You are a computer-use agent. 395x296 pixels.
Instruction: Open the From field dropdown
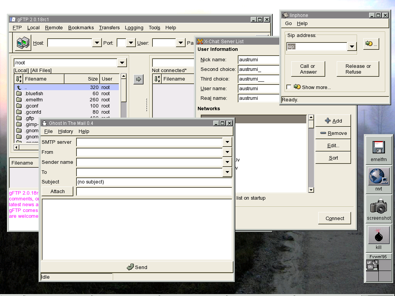point(227,152)
